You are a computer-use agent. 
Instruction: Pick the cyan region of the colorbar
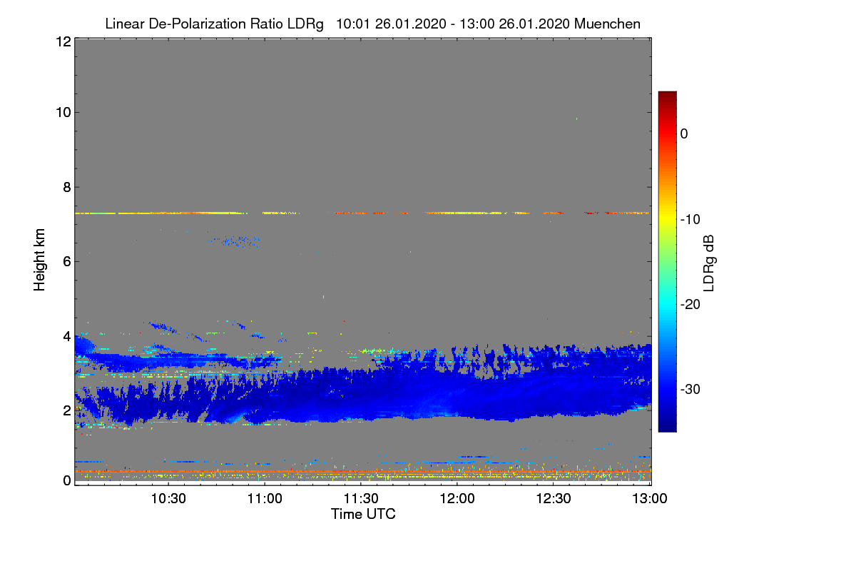(x=667, y=304)
